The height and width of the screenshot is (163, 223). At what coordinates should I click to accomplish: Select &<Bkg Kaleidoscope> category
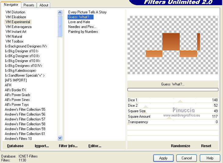click(21, 71)
